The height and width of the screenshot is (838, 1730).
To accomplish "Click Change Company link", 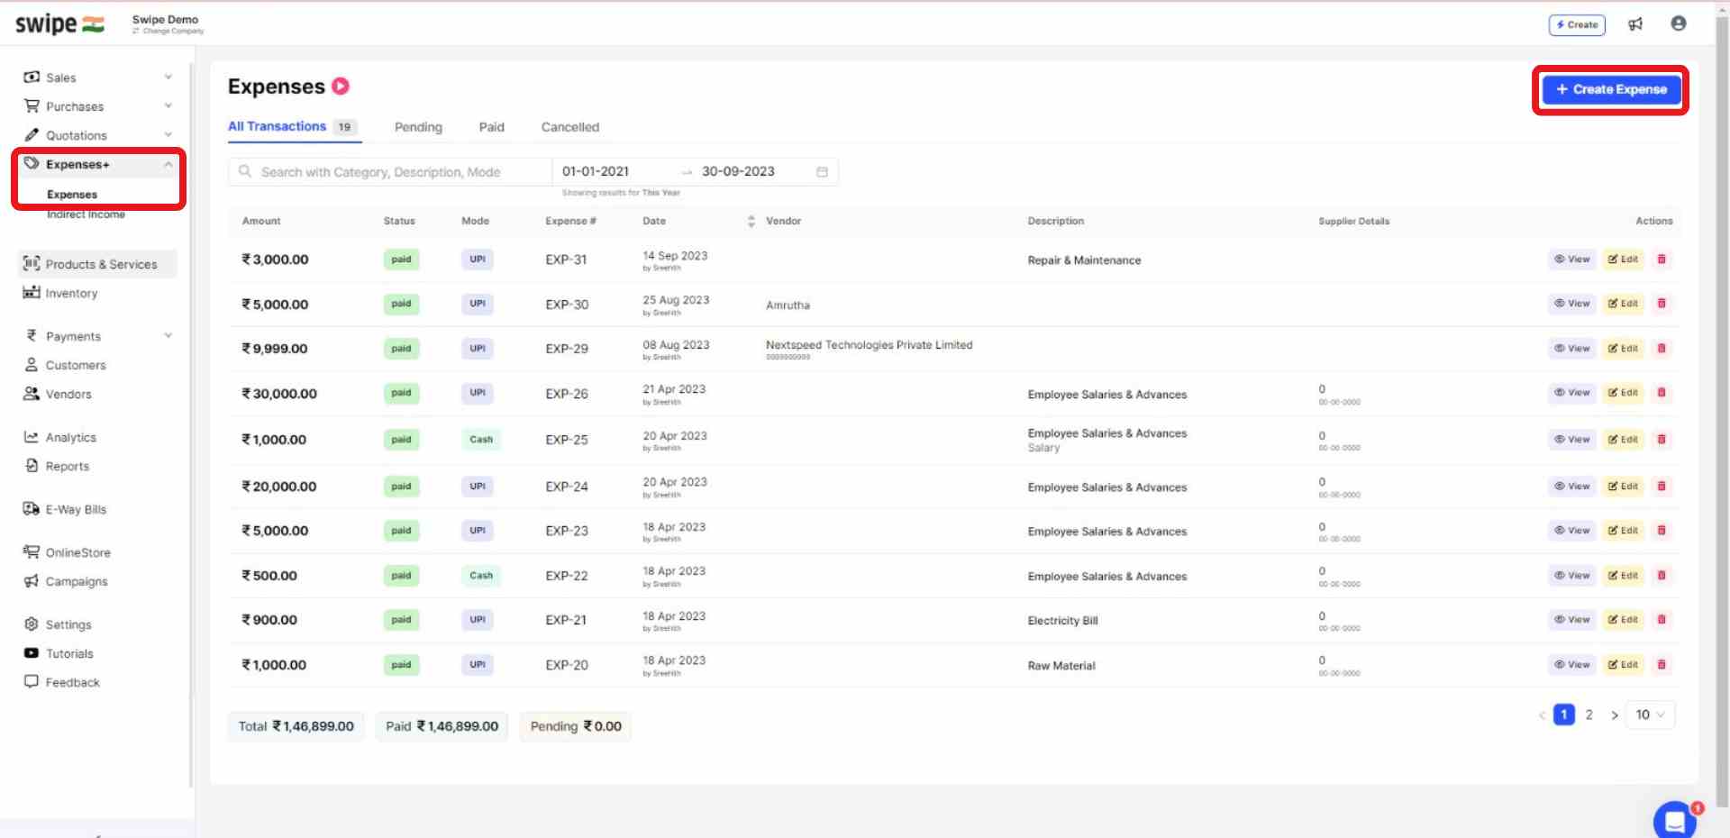I will click(168, 32).
